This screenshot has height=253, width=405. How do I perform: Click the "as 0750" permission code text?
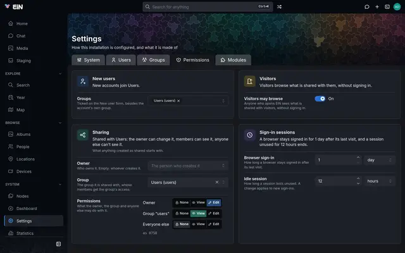[150, 233]
